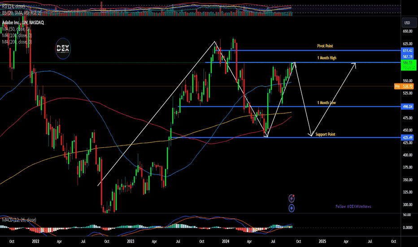Viewport: 418px width, 247px height.
Task: Click the 2025 label on time axis
Action: click(x=322, y=242)
